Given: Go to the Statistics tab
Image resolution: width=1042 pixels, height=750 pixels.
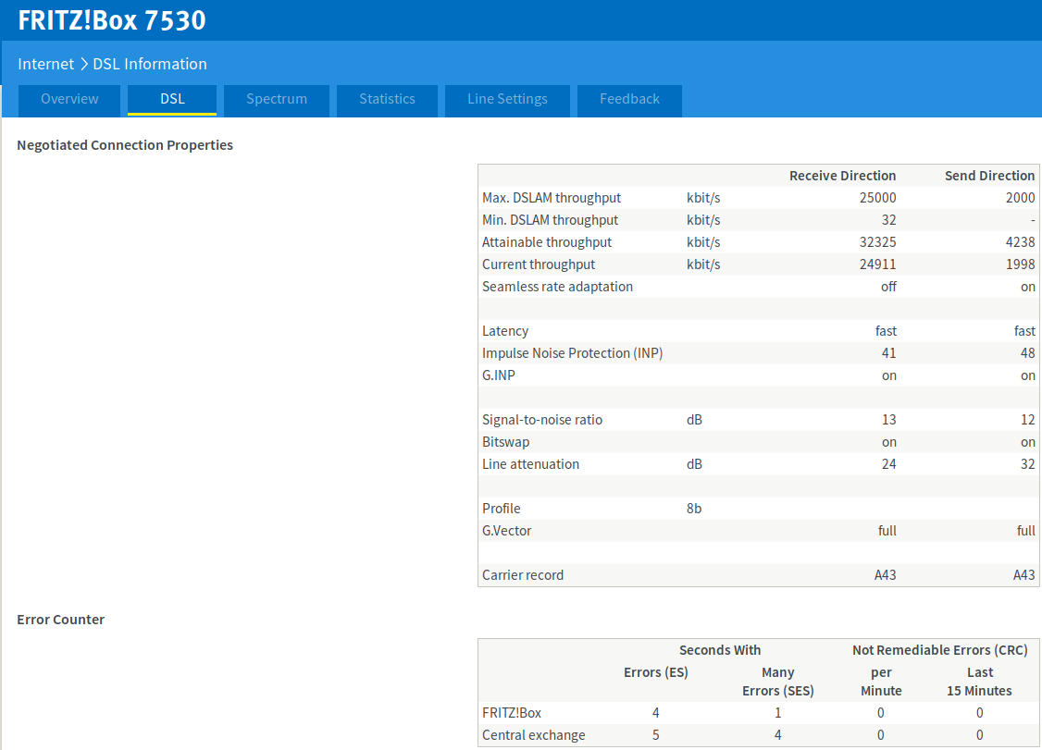Looking at the screenshot, I should pos(387,99).
